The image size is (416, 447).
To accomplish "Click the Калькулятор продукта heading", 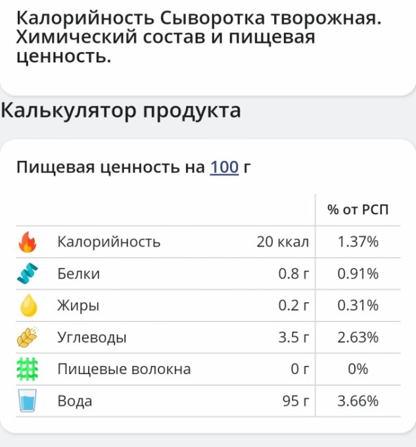I will (121, 110).
